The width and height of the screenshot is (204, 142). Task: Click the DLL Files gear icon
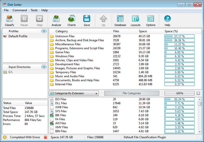[52, 103]
